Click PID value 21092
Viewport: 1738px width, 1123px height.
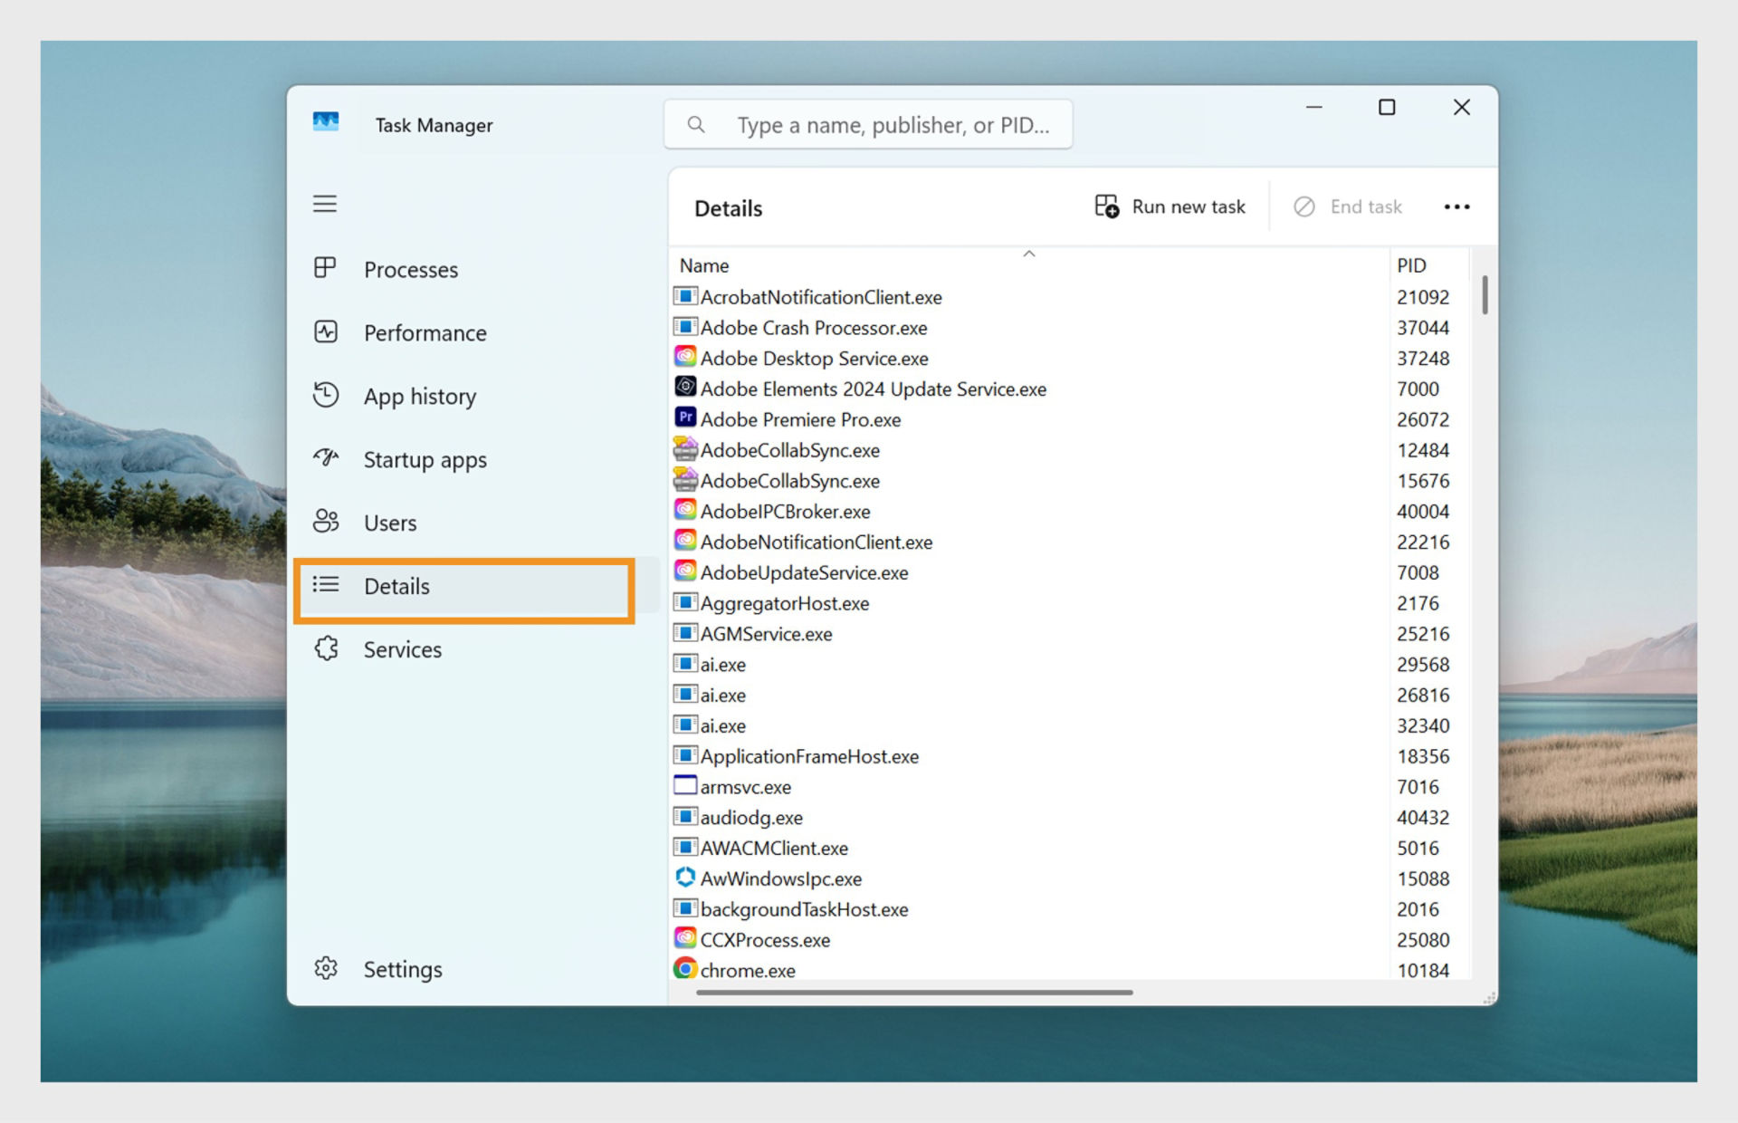point(1423,297)
